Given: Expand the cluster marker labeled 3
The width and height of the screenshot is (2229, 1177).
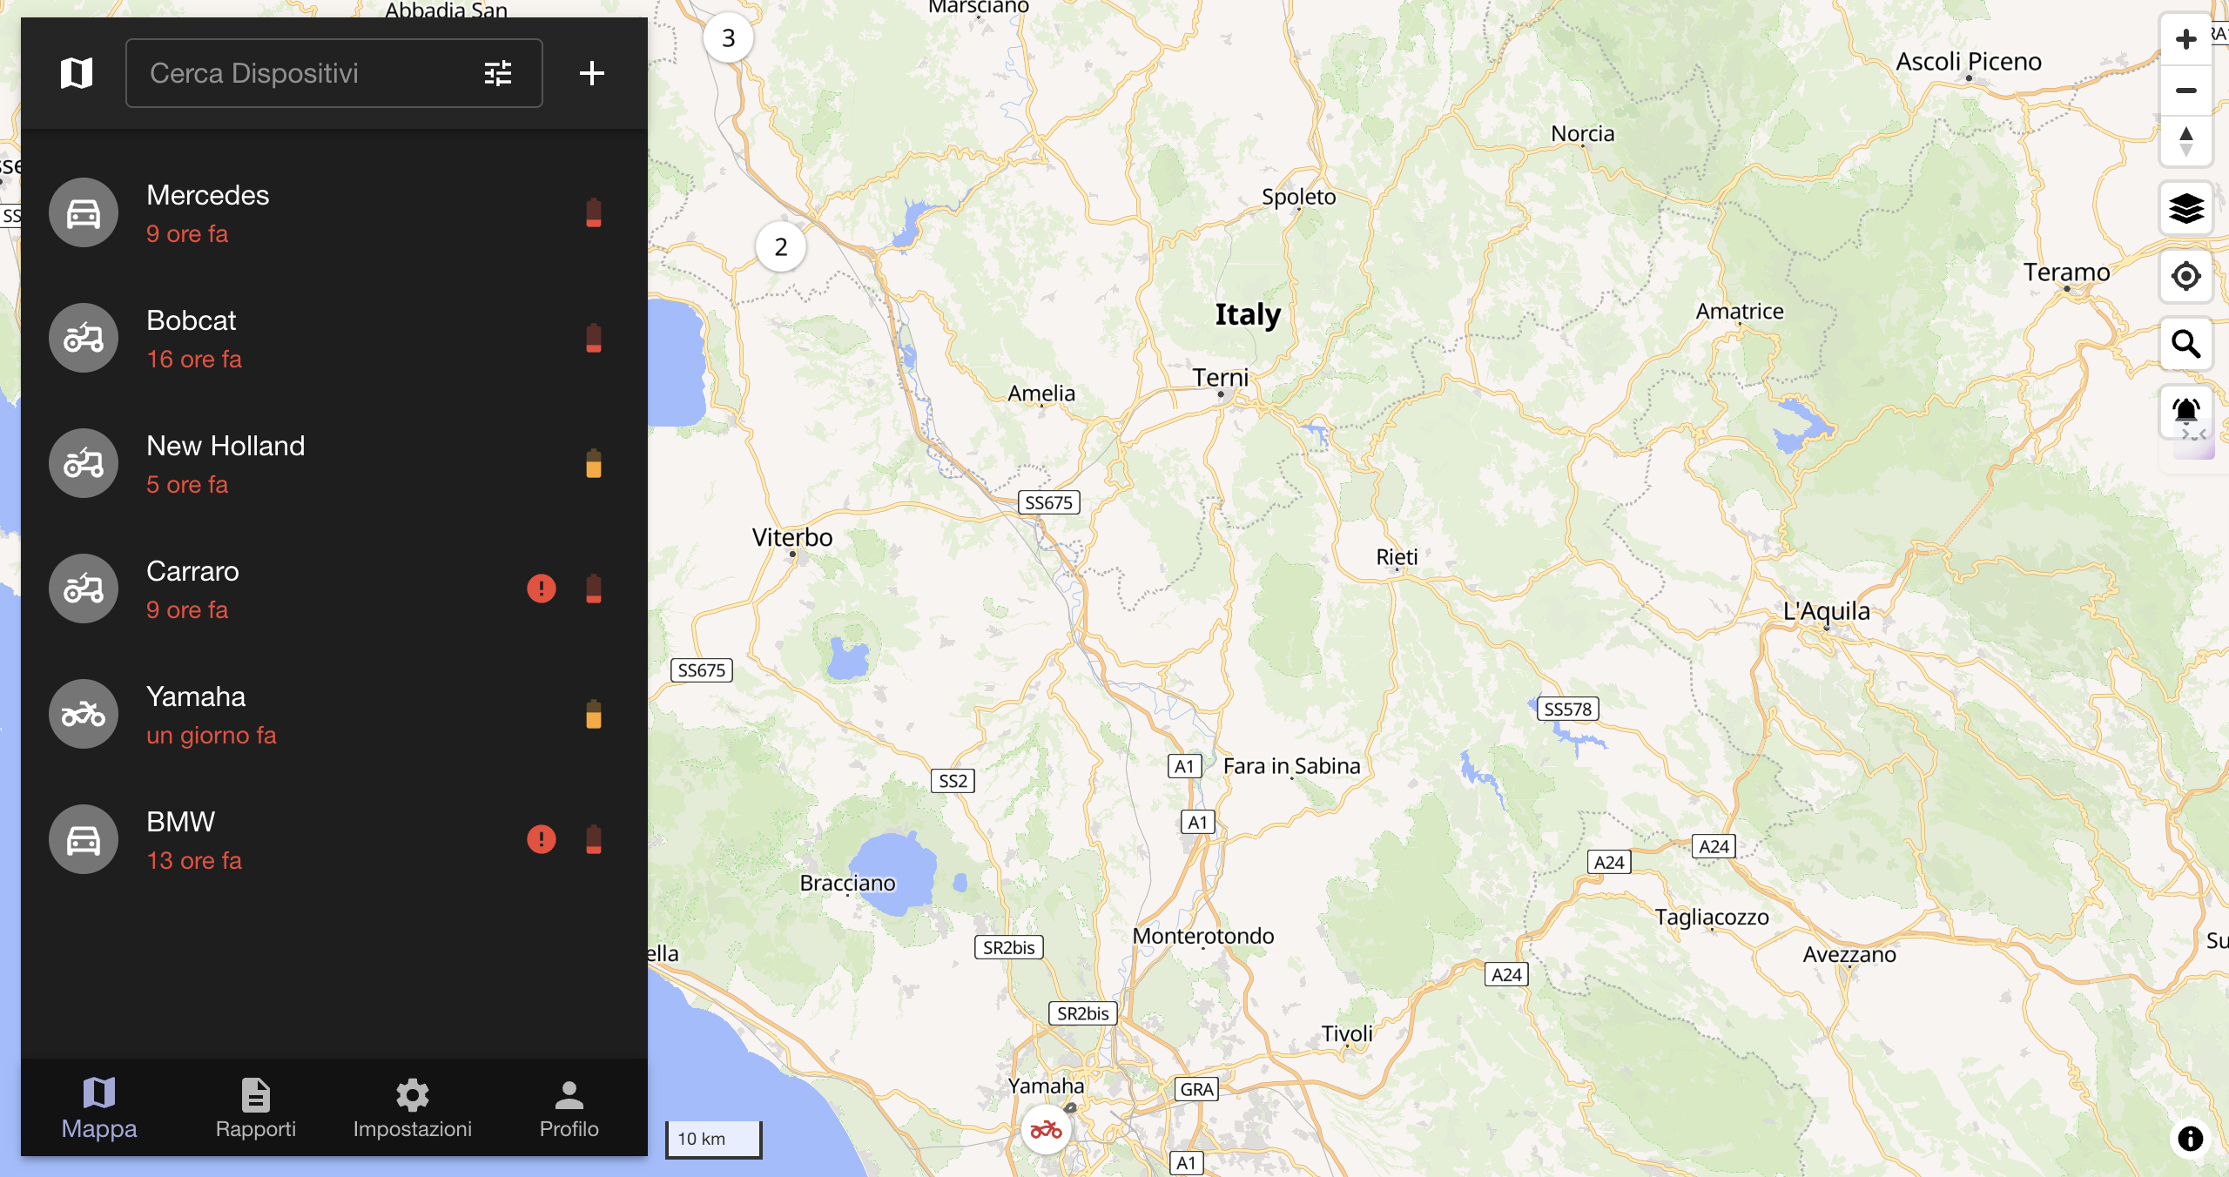Looking at the screenshot, I should 729,37.
